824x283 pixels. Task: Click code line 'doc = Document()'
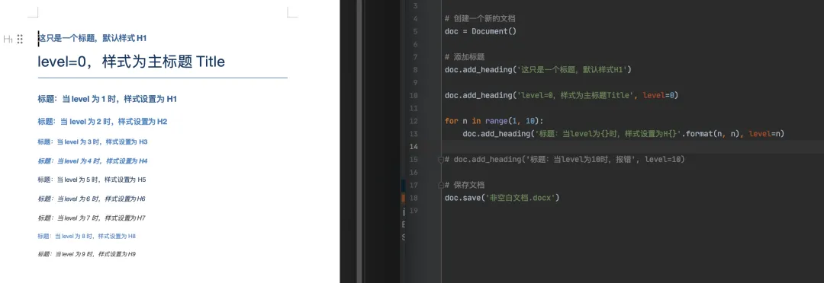tap(481, 31)
